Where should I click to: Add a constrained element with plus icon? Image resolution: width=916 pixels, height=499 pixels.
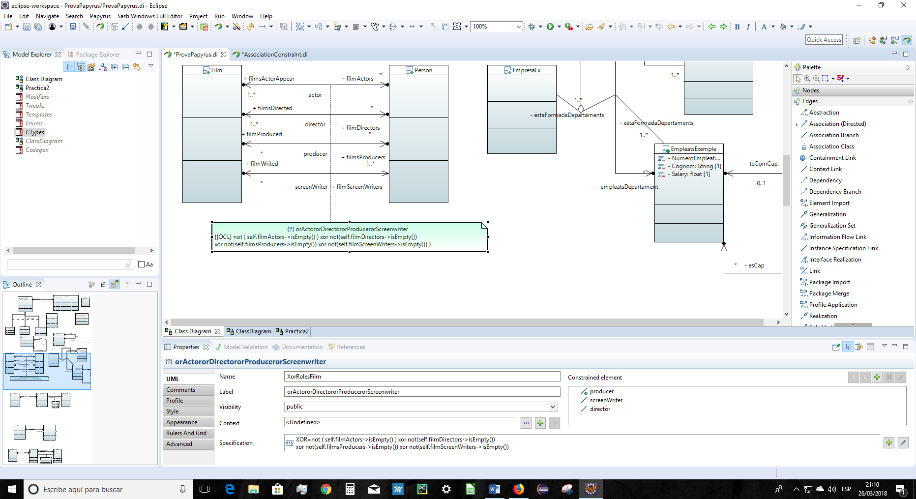tap(877, 377)
